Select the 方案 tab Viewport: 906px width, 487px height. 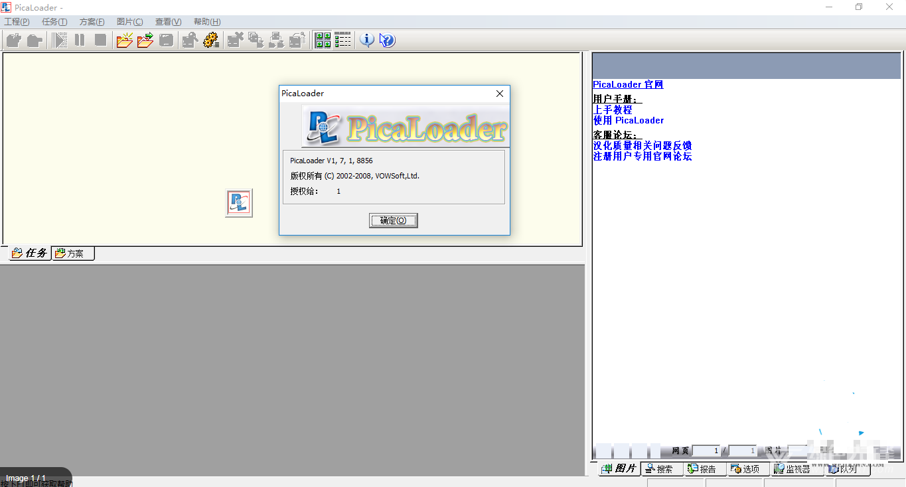click(x=73, y=253)
